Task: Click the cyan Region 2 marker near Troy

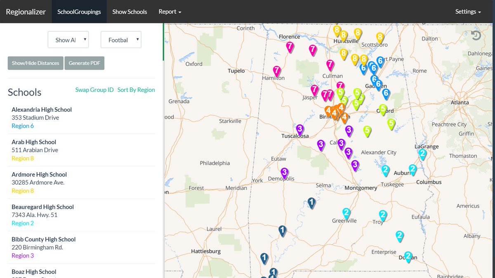Action: coord(382,215)
